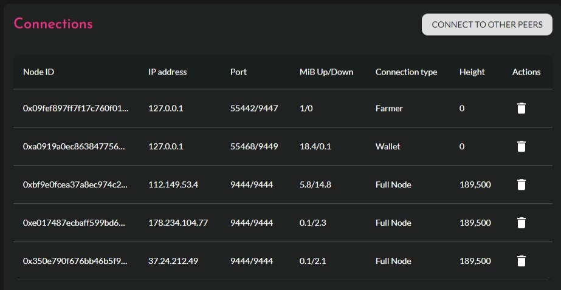The width and height of the screenshot is (561, 290).
Task: Select node ID 0x350e790f676bb46b5f9
Action: coord(75,261)
